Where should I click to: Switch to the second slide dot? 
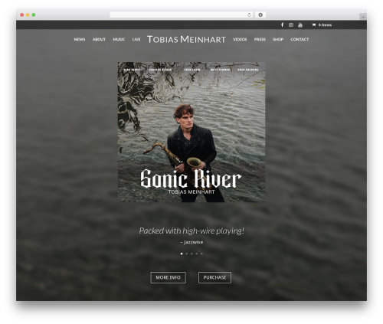coord(187,254)
